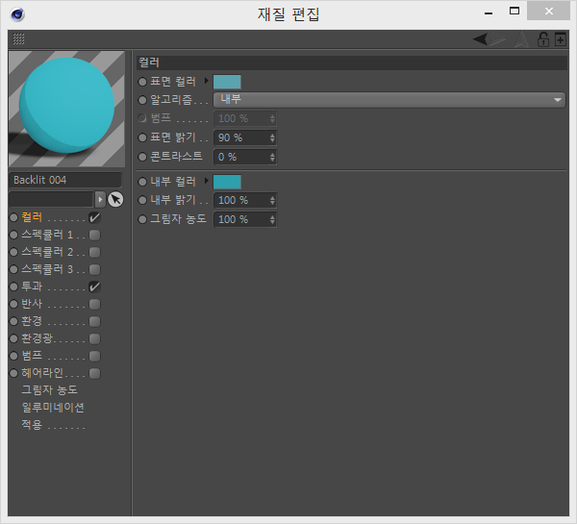Image resolution: width=577 pixels, height=524 pixels.
Task: Enable the 반사 channel checkbox
Action: (x=94, y=304)
